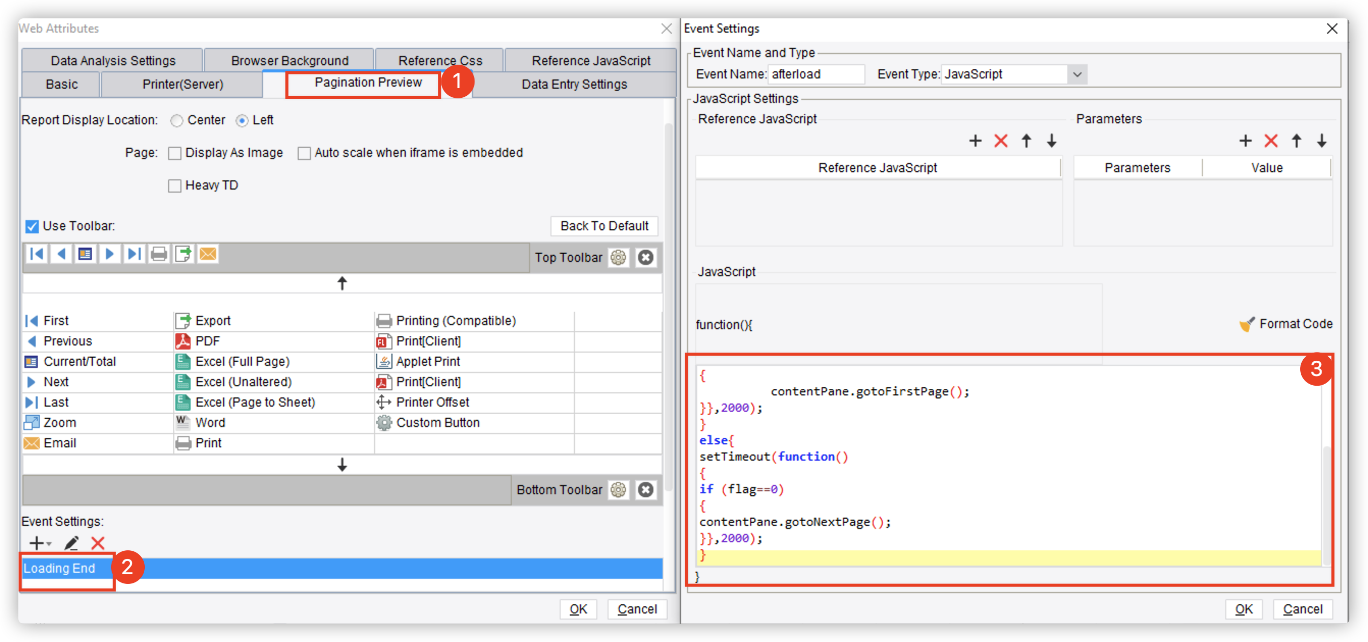Screen dimensions: 1368x642
Task: Open the Top Toolbar settings gear
Action: coord(618,257)
